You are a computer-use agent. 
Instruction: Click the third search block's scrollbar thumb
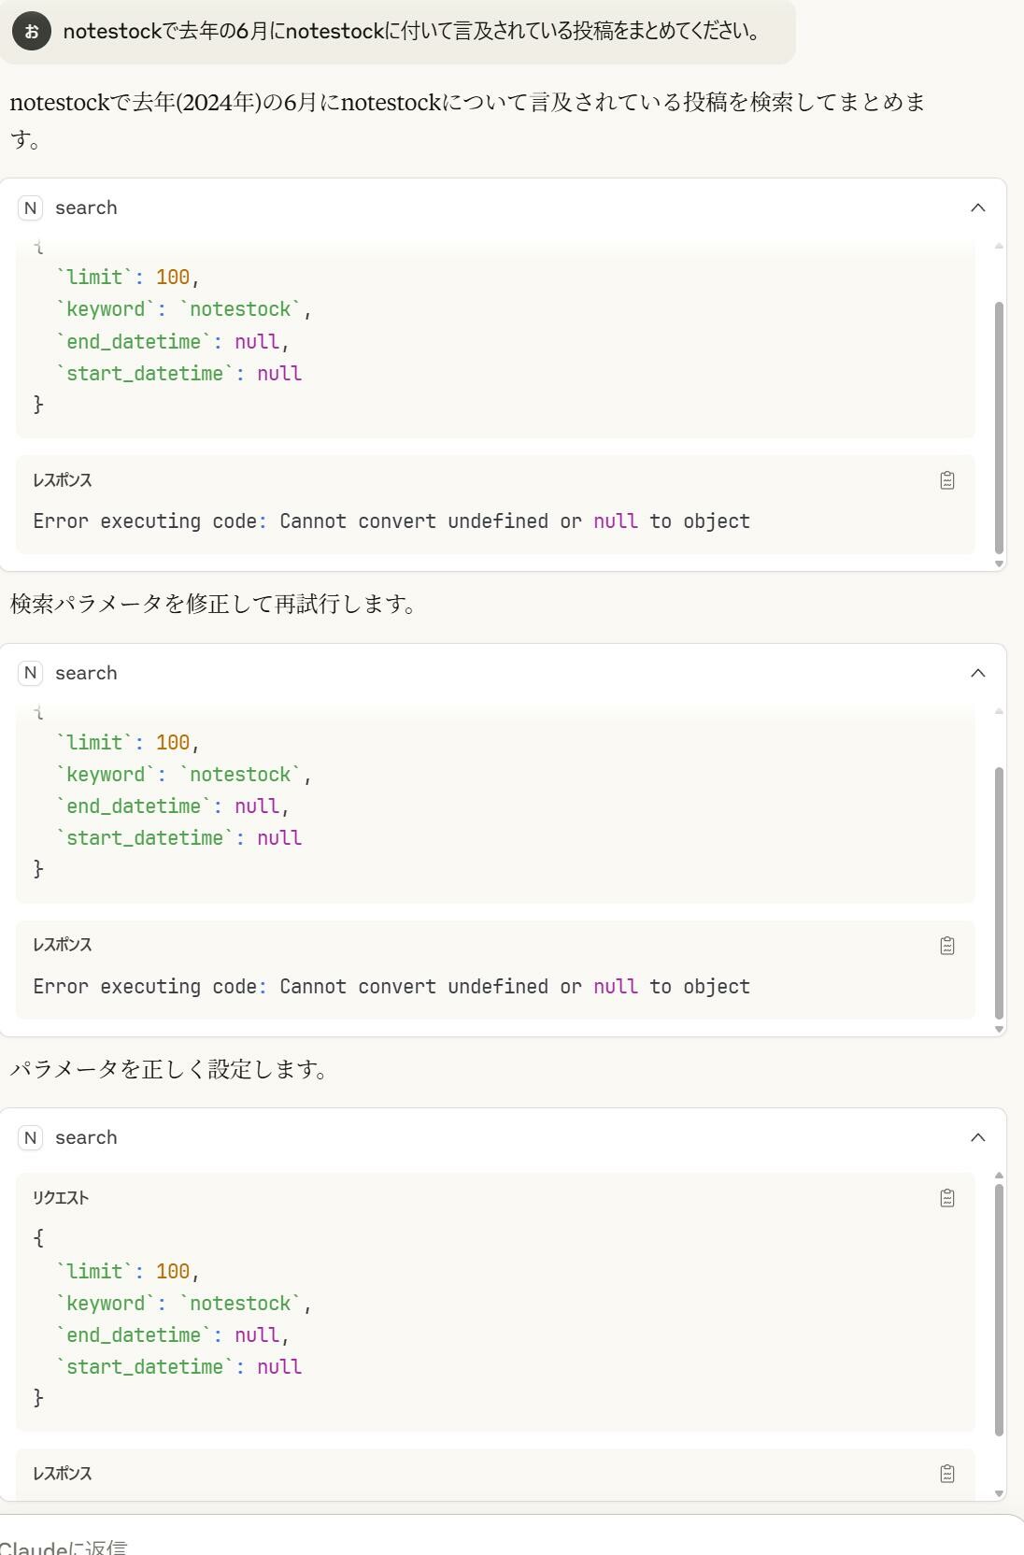[999, 1310]
